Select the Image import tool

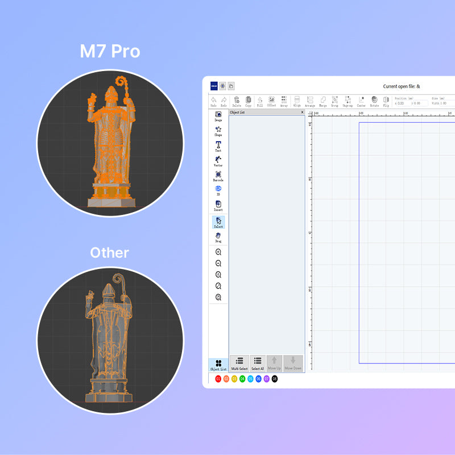(218, 115)
